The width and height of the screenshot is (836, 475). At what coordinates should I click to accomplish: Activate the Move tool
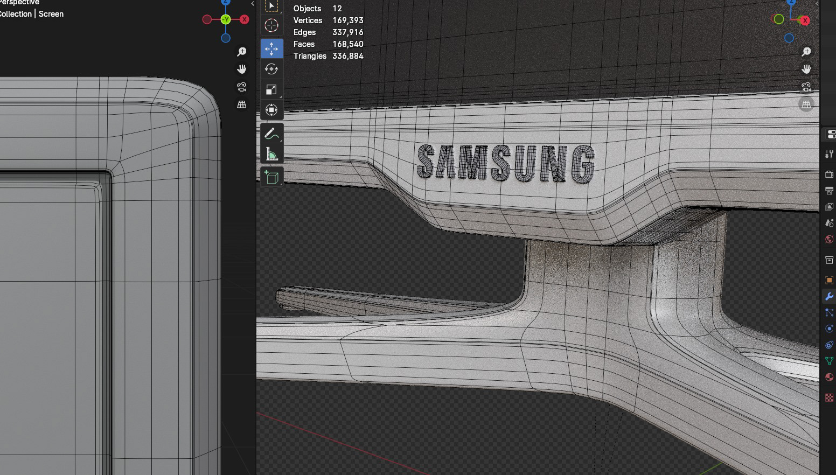(271, 48)
